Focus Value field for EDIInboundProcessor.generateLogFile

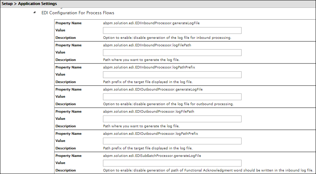tap(172, 30)
